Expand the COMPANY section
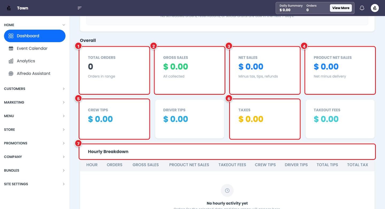Viewport: 385px width, 209px height. pos(35,157)
